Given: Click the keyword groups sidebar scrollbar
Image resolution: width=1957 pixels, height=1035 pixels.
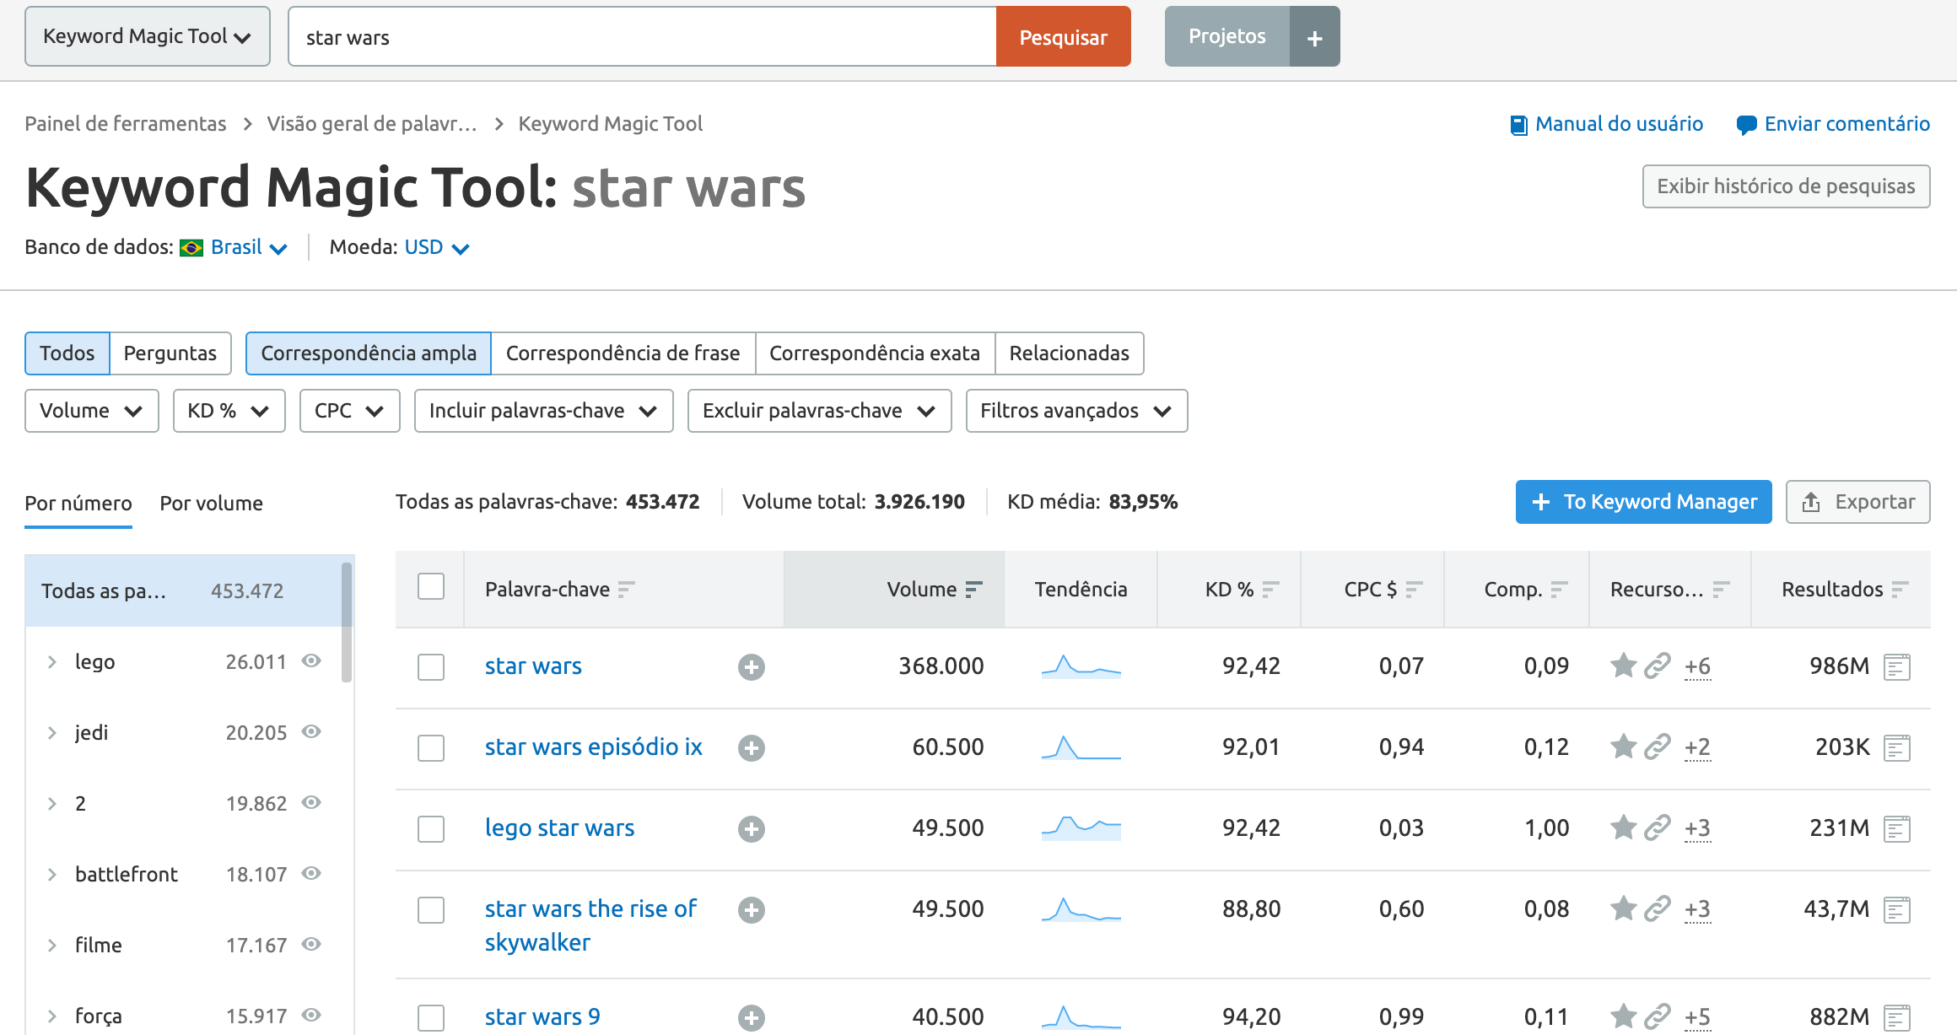Looking at the screenshot, I should point(347,623).
